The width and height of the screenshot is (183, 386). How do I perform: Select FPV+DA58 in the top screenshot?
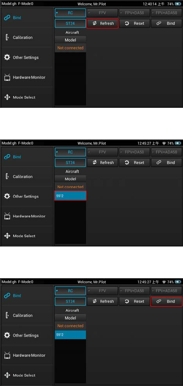134,13
